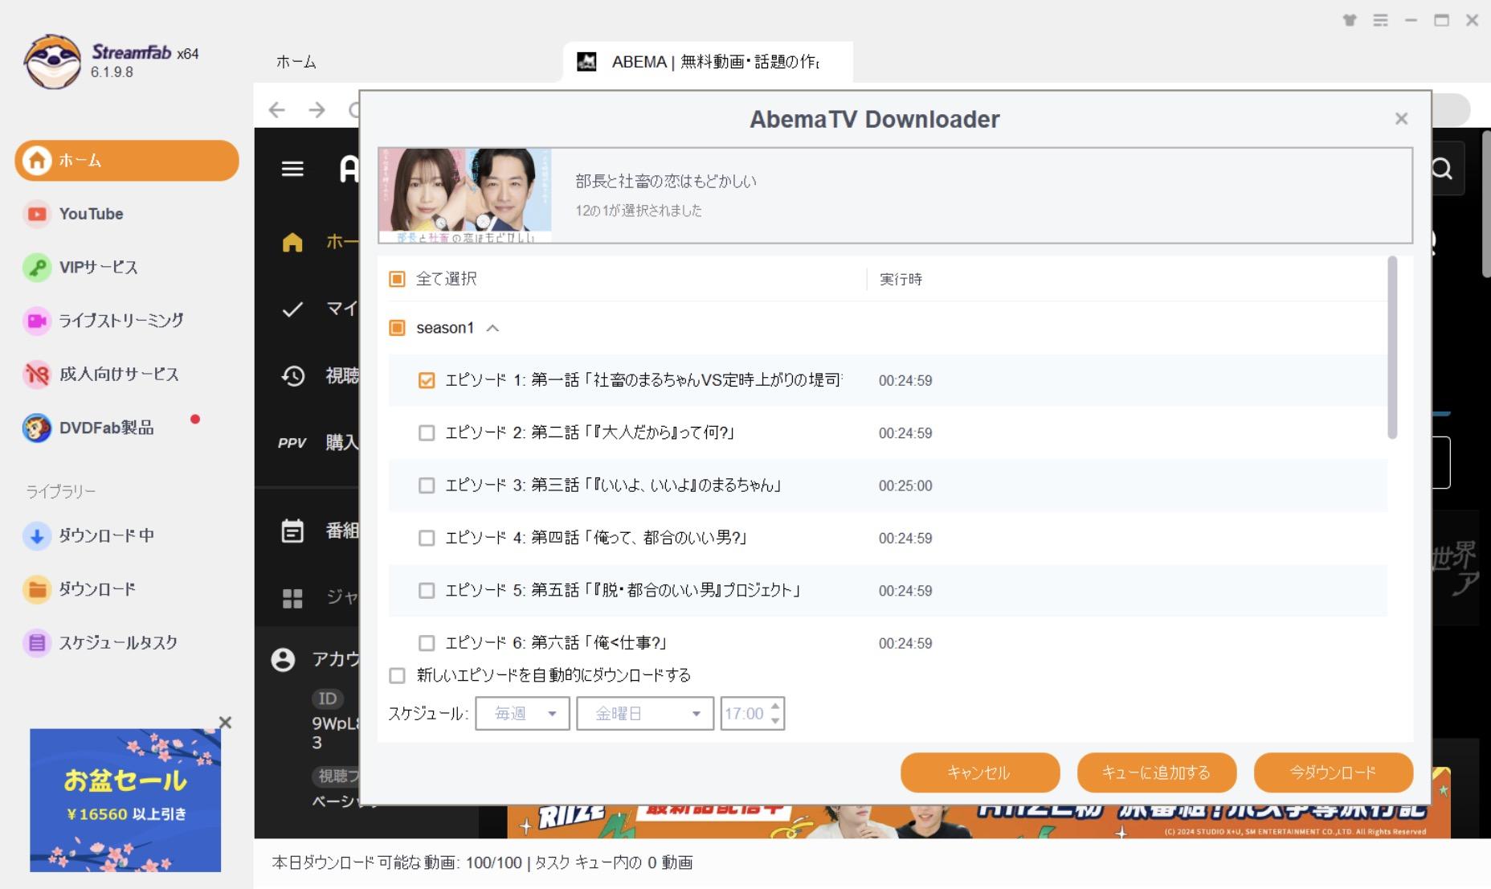
Task: Click the ABEMA genre grid icon
Action: [x=292, y=598]
